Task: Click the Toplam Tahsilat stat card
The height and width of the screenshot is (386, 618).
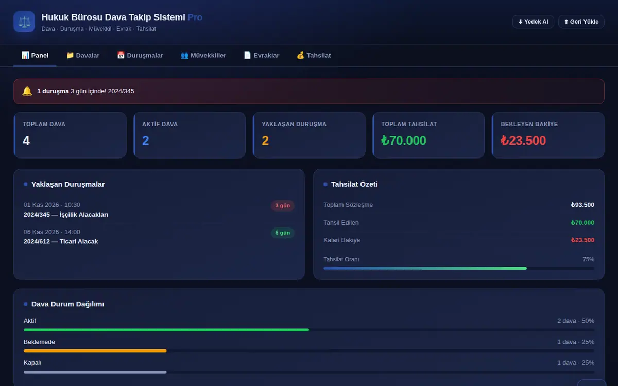Action: pyautogui.click(x=428, y=135)
